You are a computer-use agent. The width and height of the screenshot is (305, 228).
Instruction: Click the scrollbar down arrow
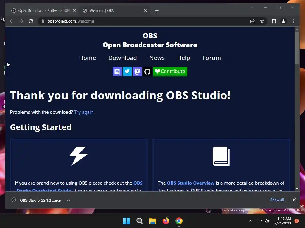click(297, 189)
